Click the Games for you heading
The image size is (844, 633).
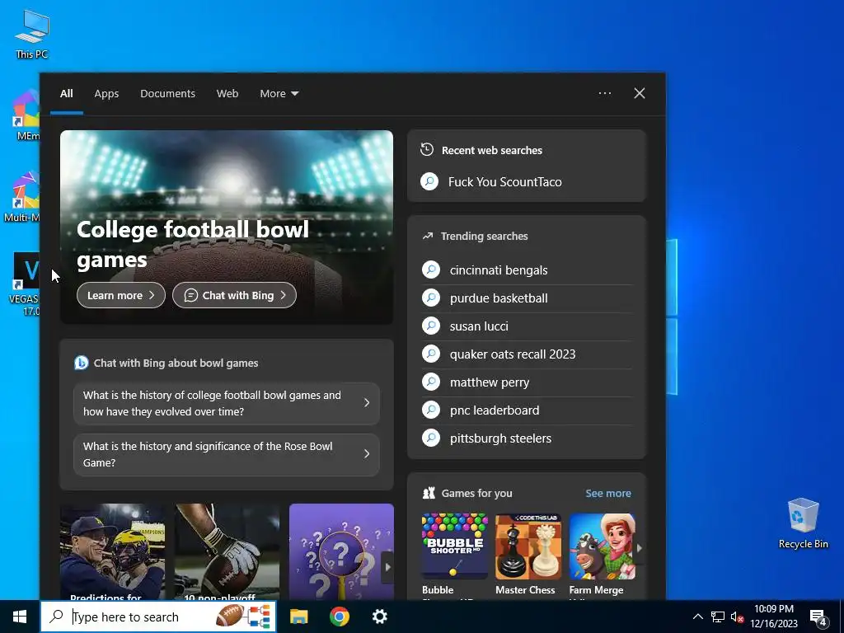(477, 493)
